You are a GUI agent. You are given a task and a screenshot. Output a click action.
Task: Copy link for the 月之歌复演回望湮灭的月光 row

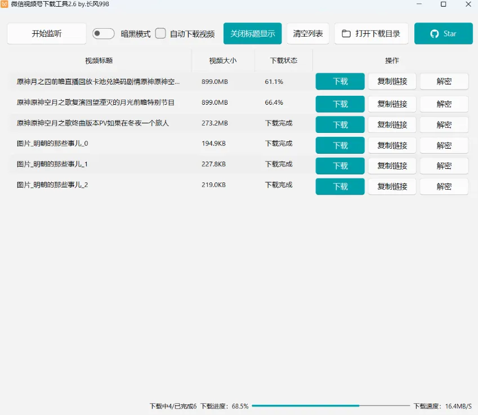[x=392, y=104]
